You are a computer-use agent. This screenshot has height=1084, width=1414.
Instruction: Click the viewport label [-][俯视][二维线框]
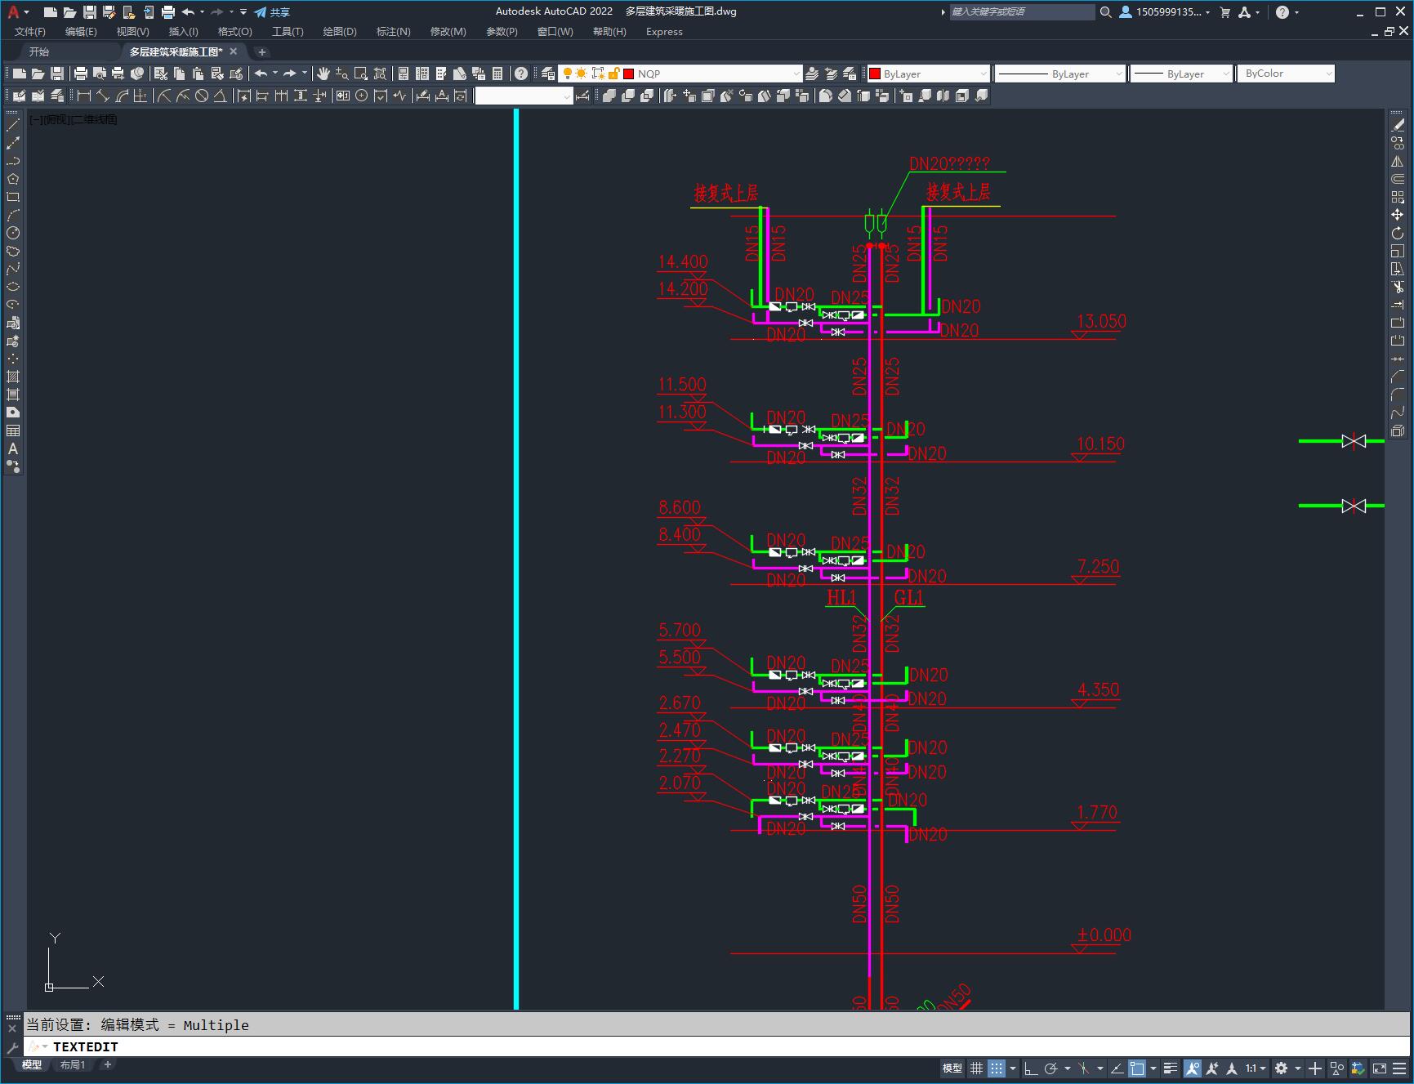click(74, 119)
